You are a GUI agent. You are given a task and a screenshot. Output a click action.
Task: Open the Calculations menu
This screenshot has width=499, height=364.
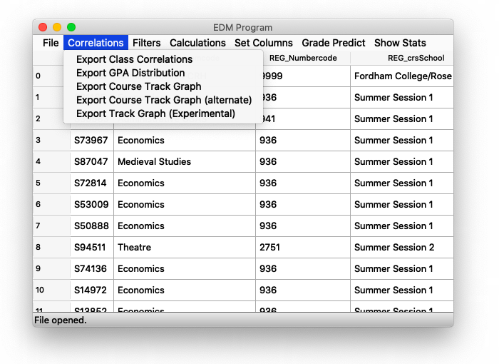[197, 43]
